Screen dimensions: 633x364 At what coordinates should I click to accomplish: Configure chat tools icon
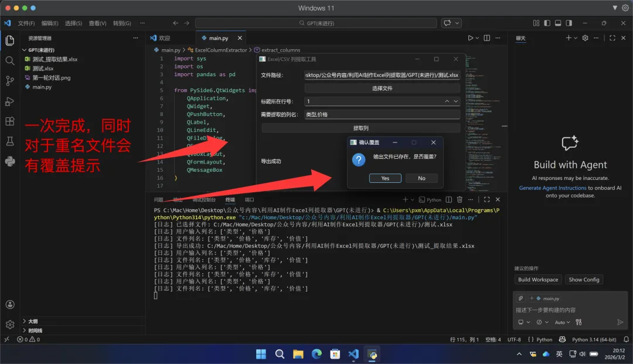click(578, 322)
